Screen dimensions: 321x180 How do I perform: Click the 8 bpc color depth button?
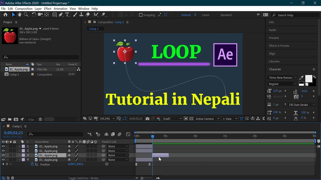click(x=31, y=119)
